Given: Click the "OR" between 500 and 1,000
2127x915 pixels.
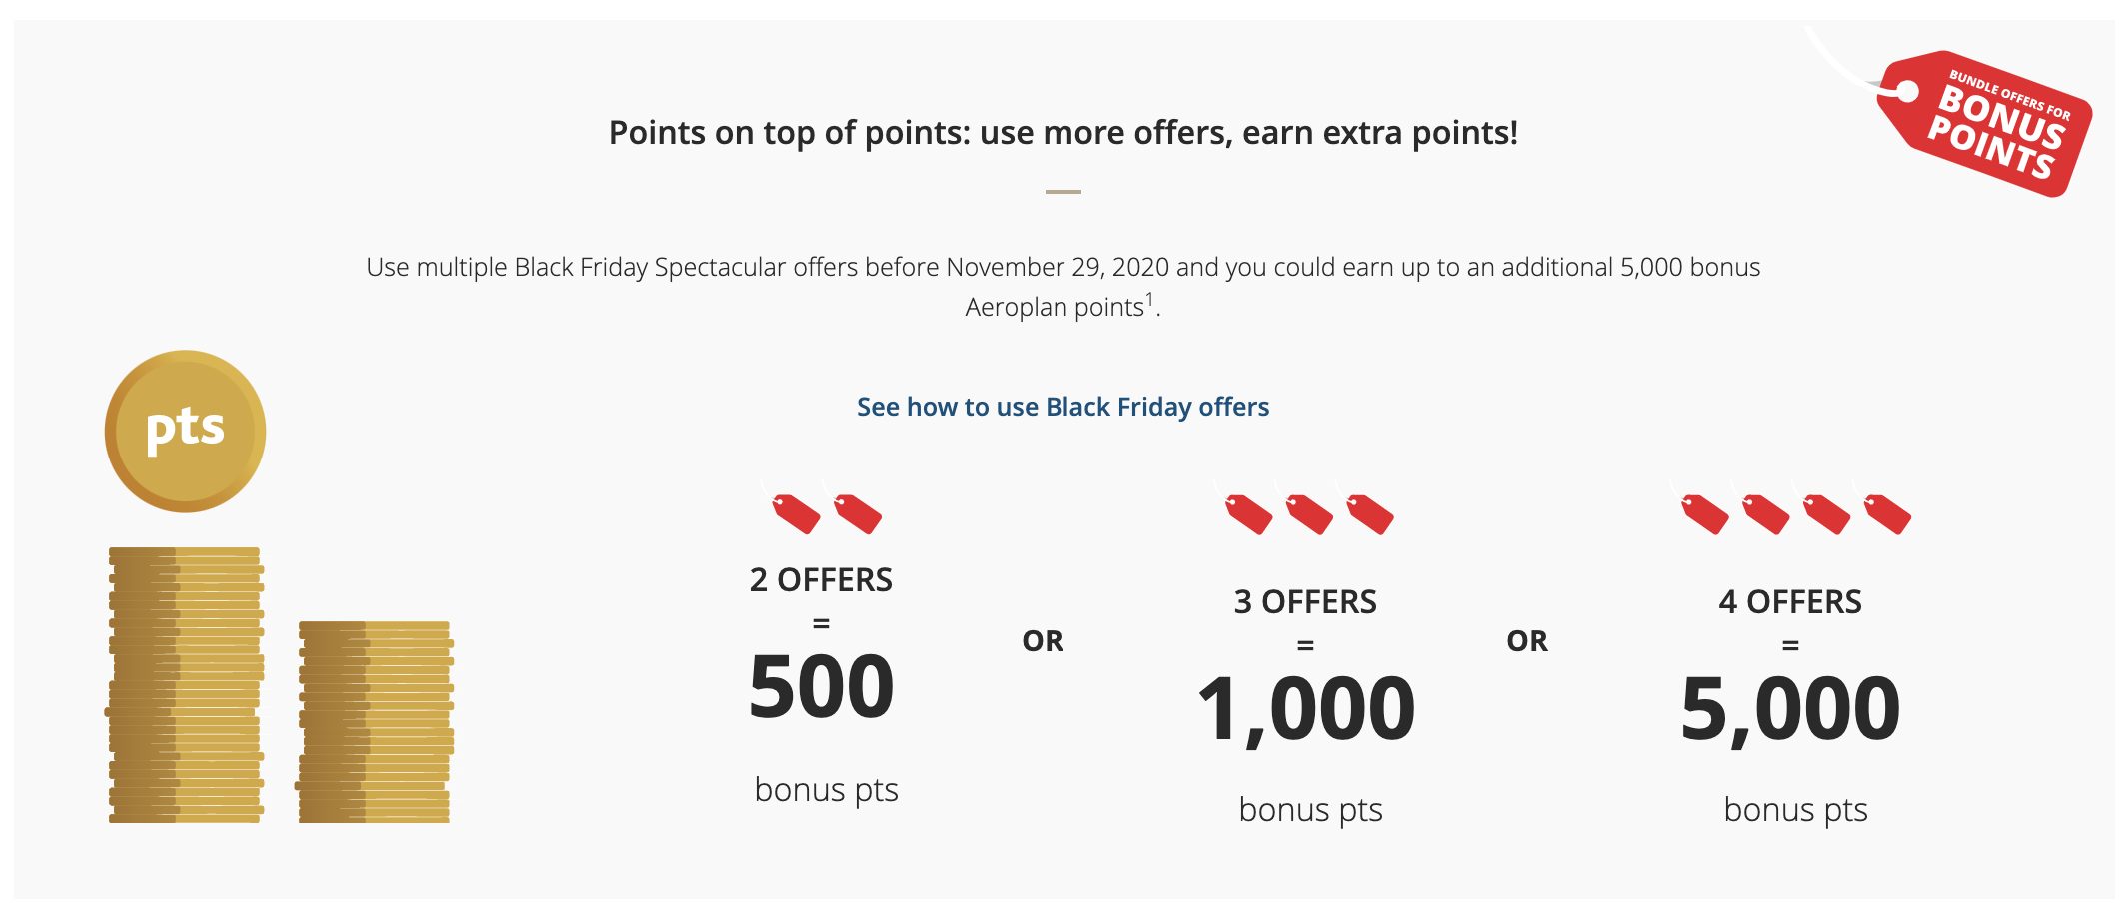Looking at the screenshot, I should 1043,641.
